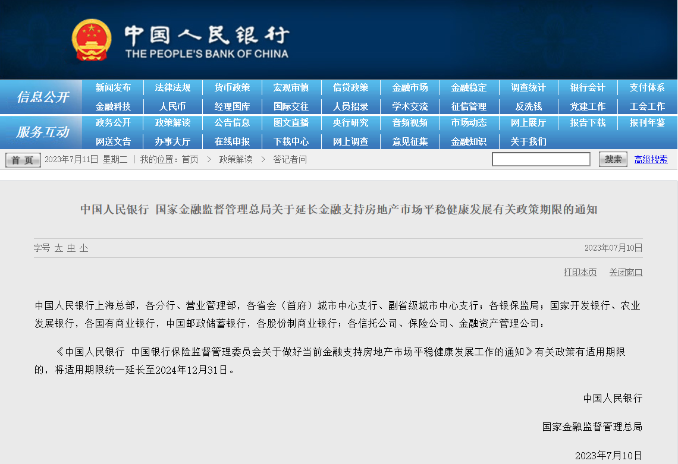The image size is (678, 464).
Task: Click the 搜索 search button
Action: coord(613,159)
